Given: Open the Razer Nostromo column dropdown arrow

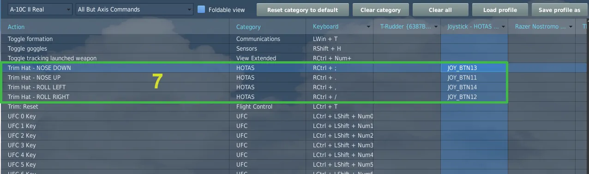Looking at the screenshot, I should pyautogui.click(x=571, y=27).
